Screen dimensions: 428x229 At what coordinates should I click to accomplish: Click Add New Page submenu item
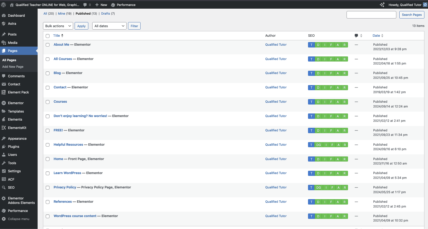[x=13, y=67]
